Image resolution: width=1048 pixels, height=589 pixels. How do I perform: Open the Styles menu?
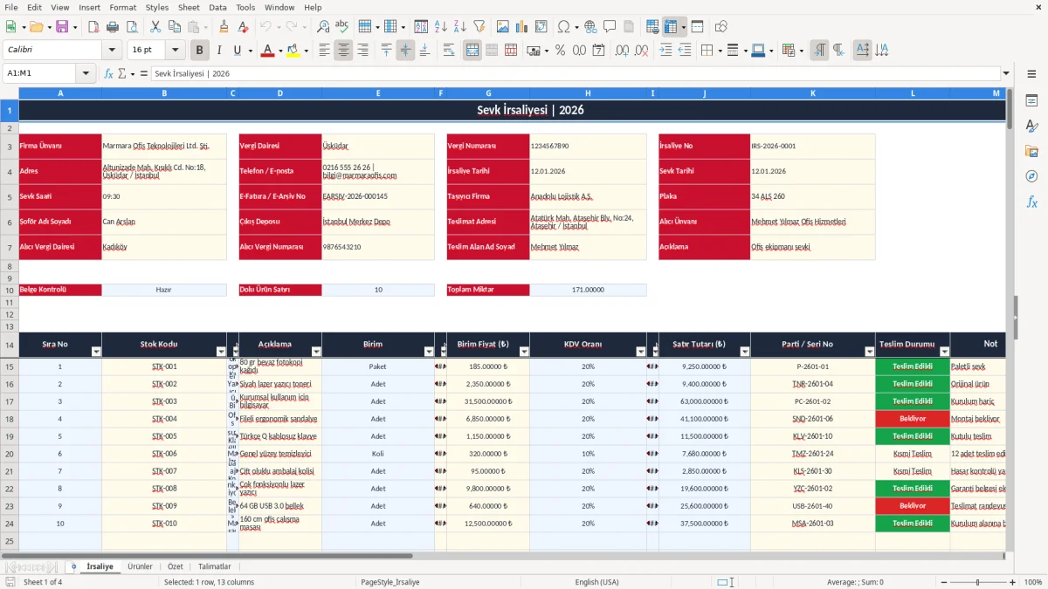157,7
